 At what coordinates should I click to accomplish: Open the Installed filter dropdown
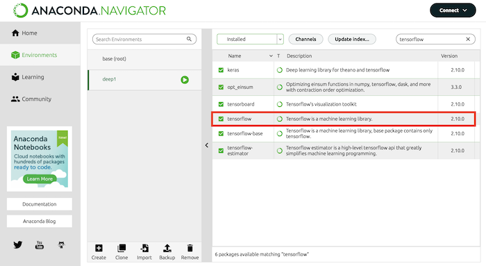click(250, 39)
